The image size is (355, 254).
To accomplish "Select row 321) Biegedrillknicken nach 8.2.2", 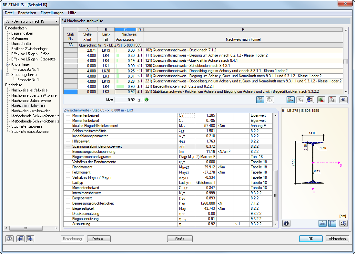I will [x=203, y=86].
